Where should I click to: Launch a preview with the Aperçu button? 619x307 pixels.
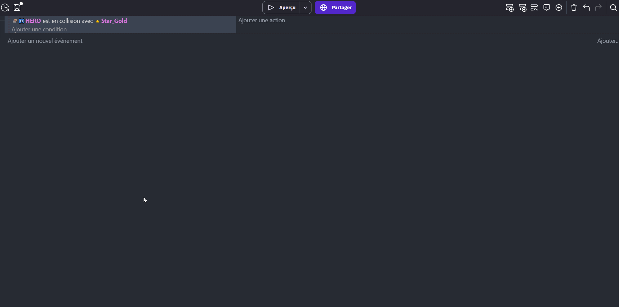tap(282, 8)
